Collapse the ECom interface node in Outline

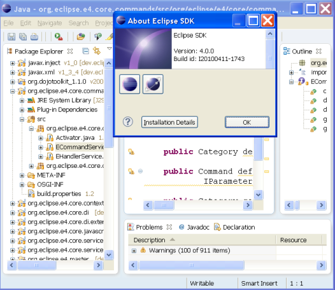point(291,82)
